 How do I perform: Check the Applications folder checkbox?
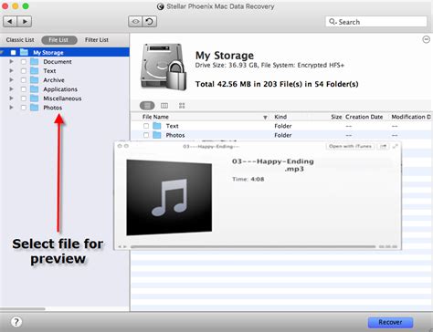click(24, 89)
